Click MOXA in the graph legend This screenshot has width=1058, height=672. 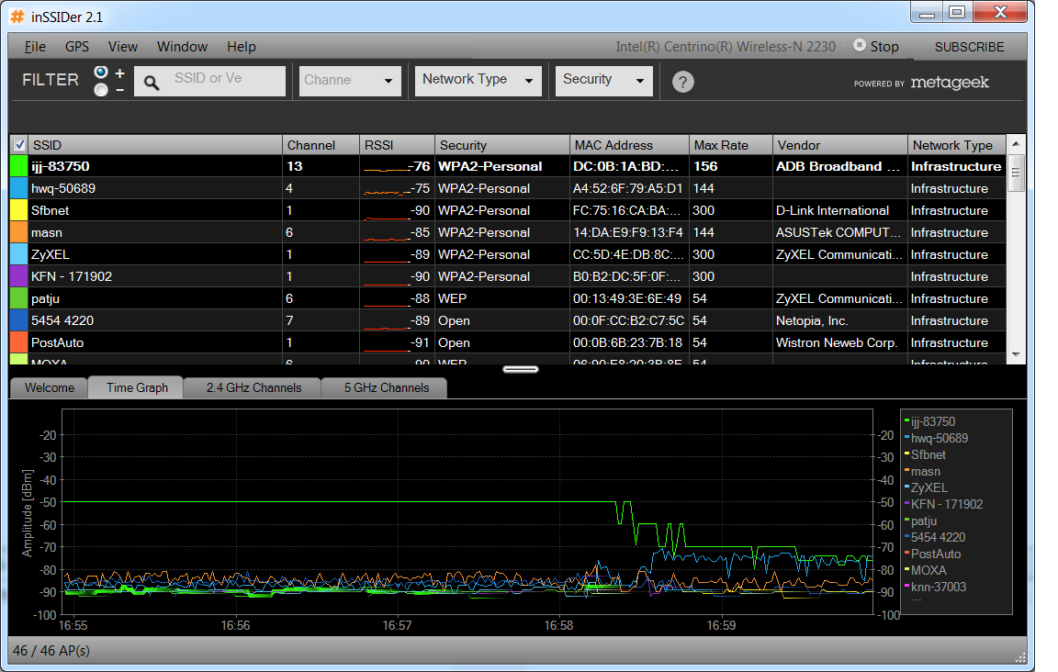point(929,570)
